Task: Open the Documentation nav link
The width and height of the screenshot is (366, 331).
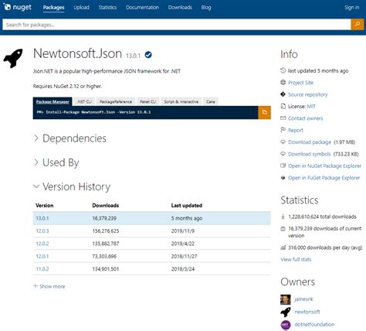Action: point(142,7)
